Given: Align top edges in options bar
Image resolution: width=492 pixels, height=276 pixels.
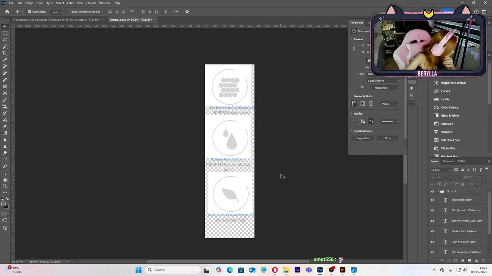Looking at the screenshot, I should 143,11.
